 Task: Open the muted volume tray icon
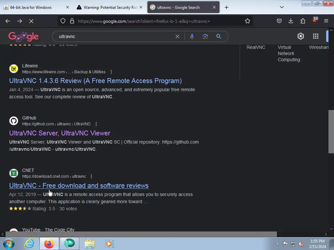pyautogui.click(x=301, y=244)
